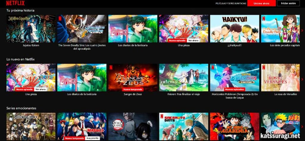Click Nuevo episodio badge under Tu próxima historia

[177, 40]
